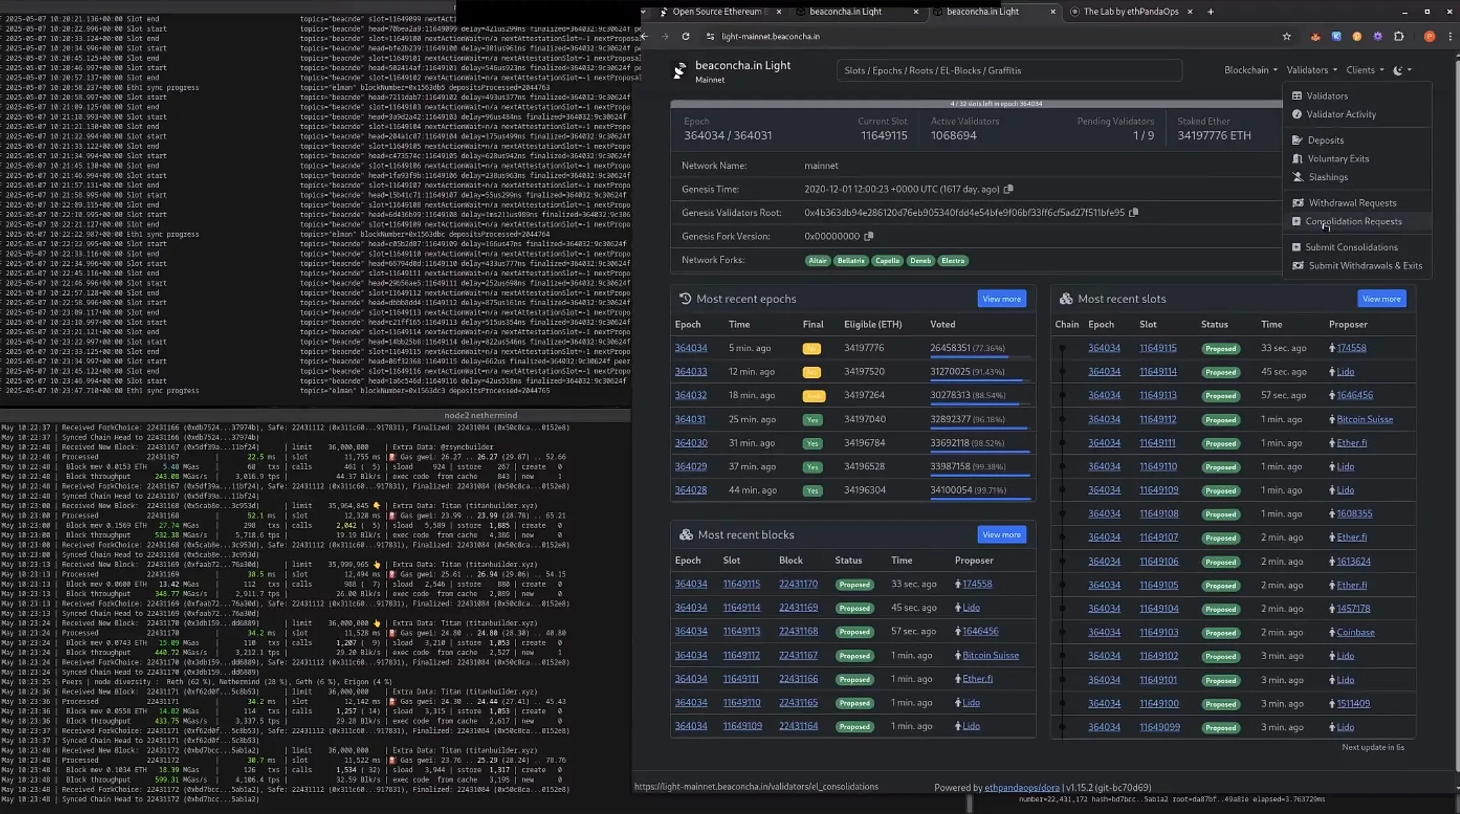Open the browser profile avatar
The width and height of the screenshot is (1460, 814).
[1430, 36]
